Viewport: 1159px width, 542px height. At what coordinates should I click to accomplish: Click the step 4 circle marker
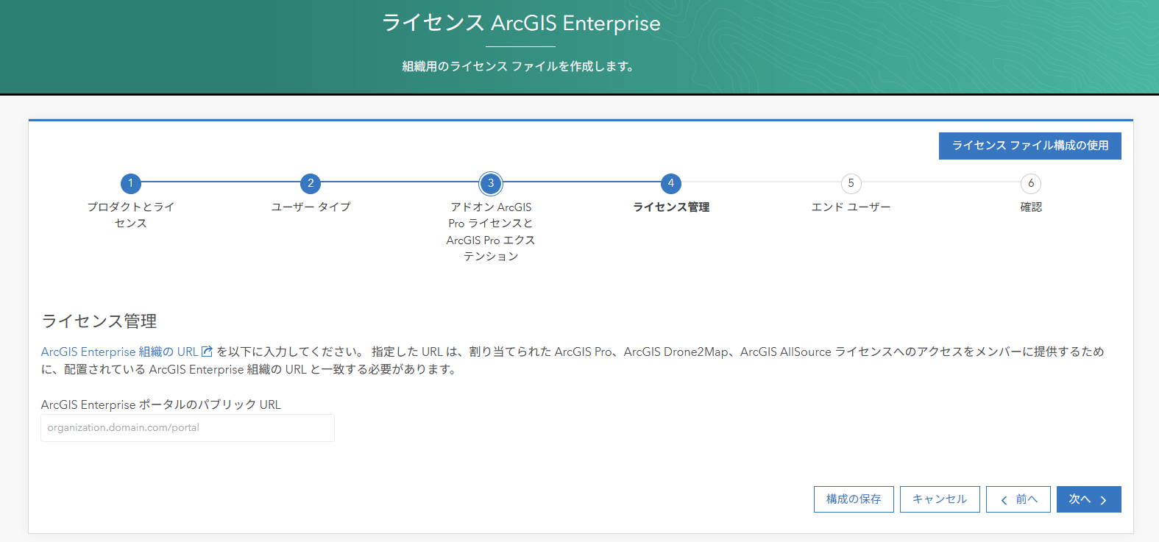tap(670, 183)
